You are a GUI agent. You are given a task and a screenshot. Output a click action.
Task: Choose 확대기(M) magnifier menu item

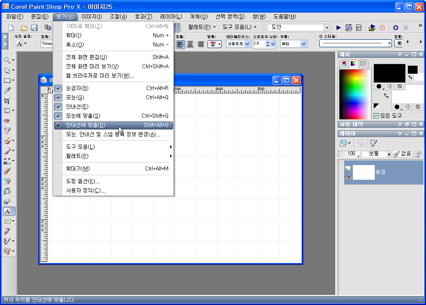113,168
